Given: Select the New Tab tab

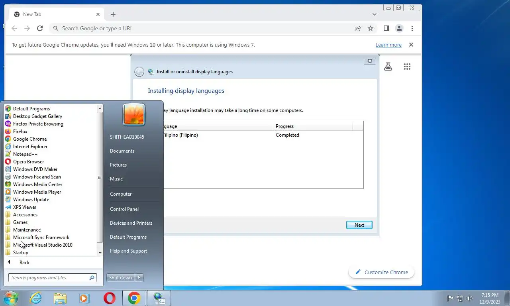Looking at the screenshot, I should pyautogui.click(x=57, y=14).
